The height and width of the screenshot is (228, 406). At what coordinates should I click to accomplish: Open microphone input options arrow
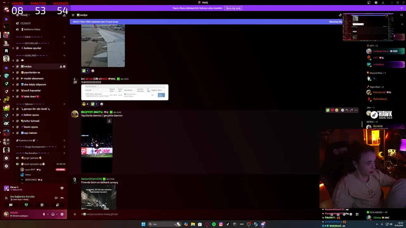coord(48,214)
